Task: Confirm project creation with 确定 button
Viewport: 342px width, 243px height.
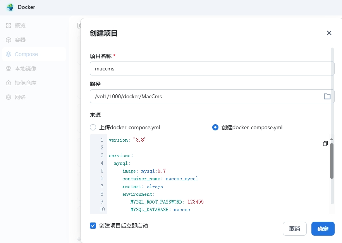Action: 323,229
